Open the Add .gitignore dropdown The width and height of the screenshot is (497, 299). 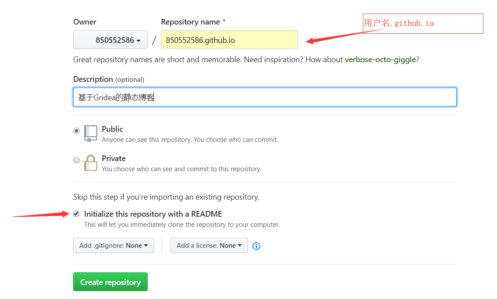pyautogui.click(x=114, y=245)
